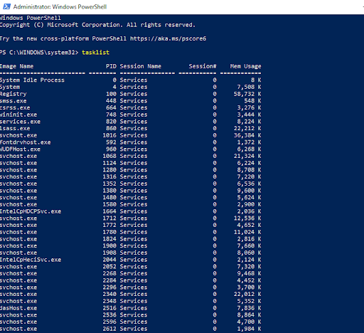This screenshot has width=364, height=333.
Task: Click PID 1280 in the list
Action: click(x=109, y=170)
